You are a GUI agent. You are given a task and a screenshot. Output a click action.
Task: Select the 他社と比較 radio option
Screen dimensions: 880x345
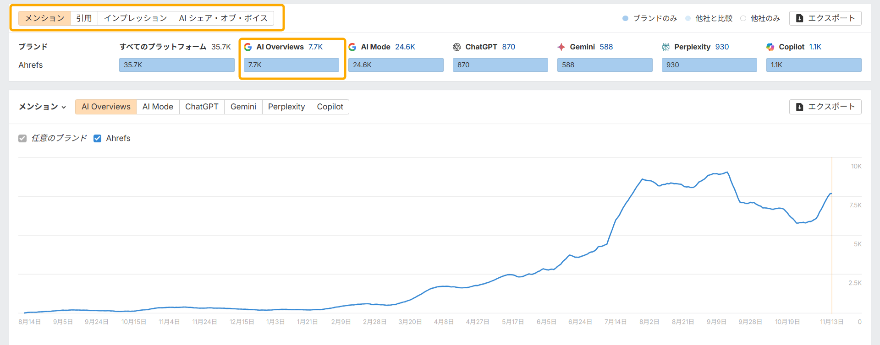(688, 18)
